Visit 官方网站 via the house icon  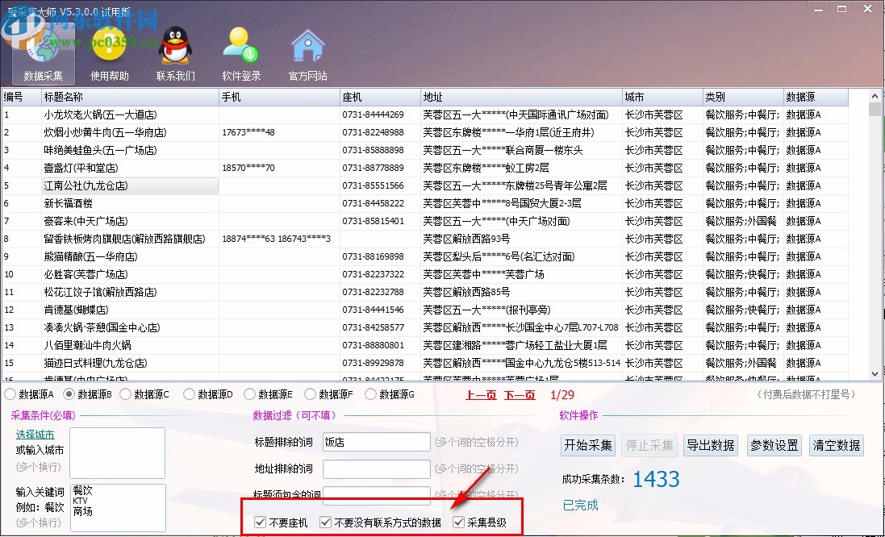[x=307, y=46]
